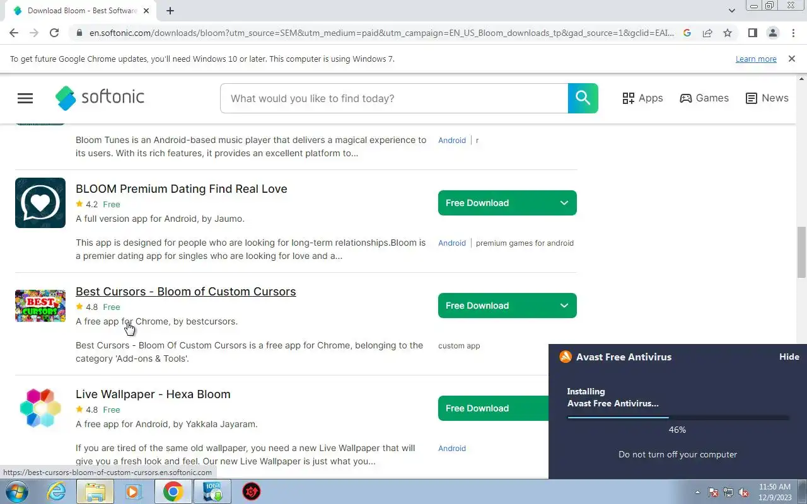Screen dimensions: 807x504
Task: Click the page vertical scrollbar thumb
Action: point(801,252)
